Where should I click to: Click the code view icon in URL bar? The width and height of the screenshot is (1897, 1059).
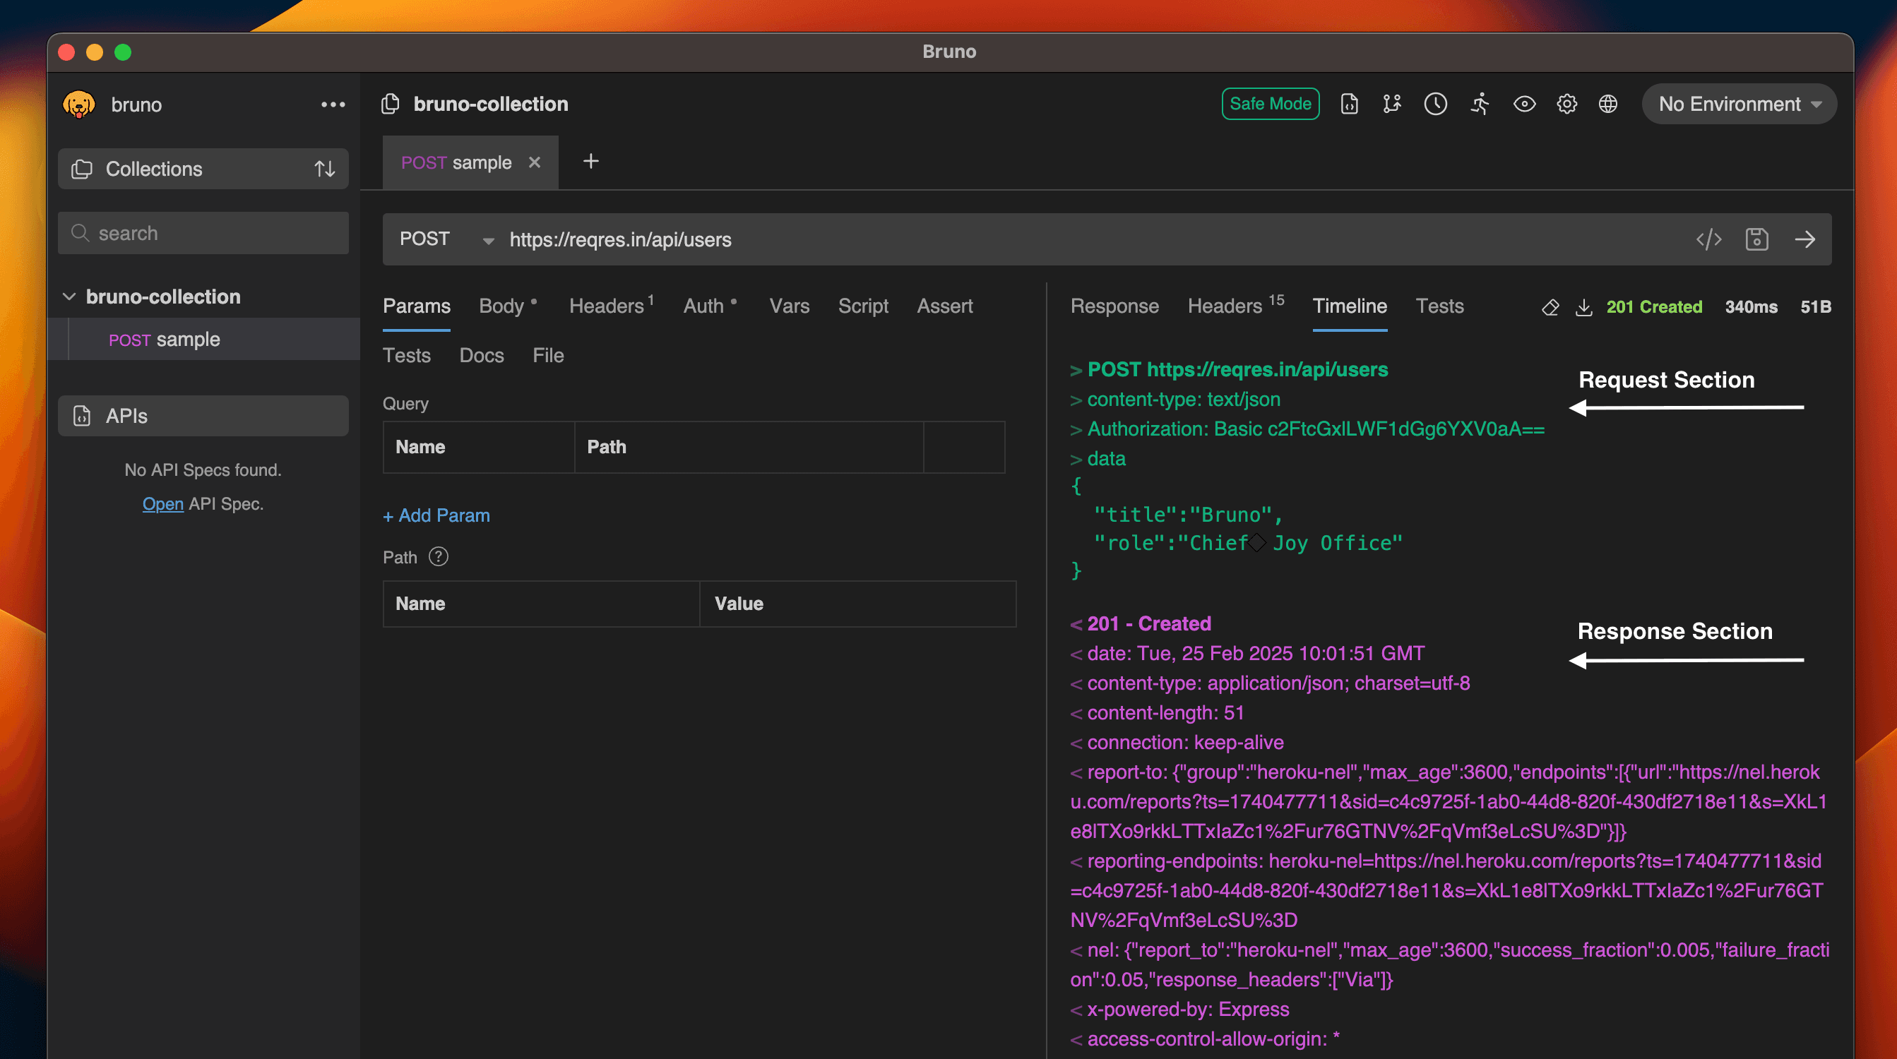coord(1709,239)
